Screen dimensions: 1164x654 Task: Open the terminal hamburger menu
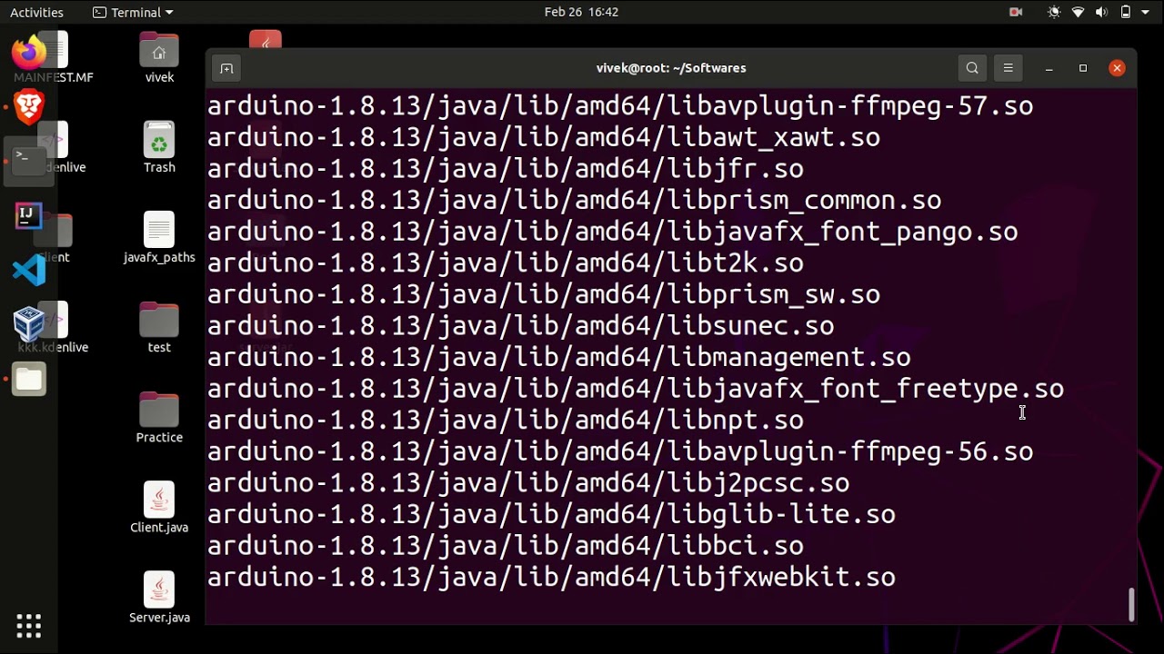pyautogui.click(x=1008, y=68)
